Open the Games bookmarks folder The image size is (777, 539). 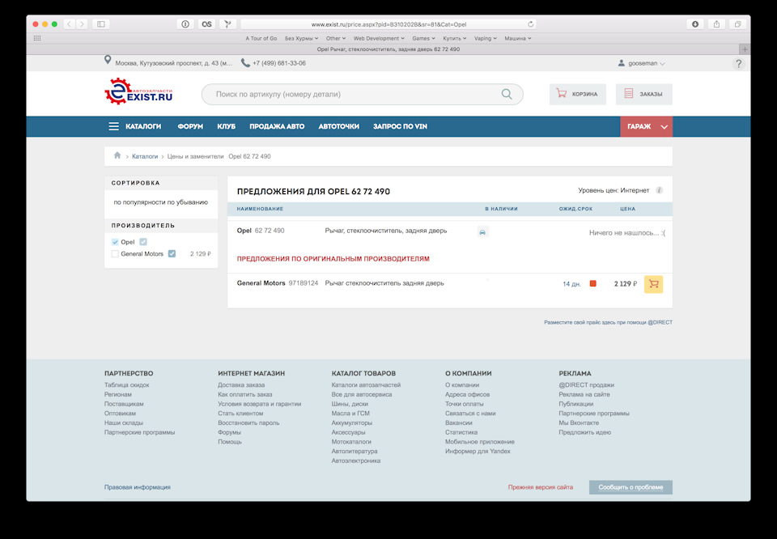(423, 38)
